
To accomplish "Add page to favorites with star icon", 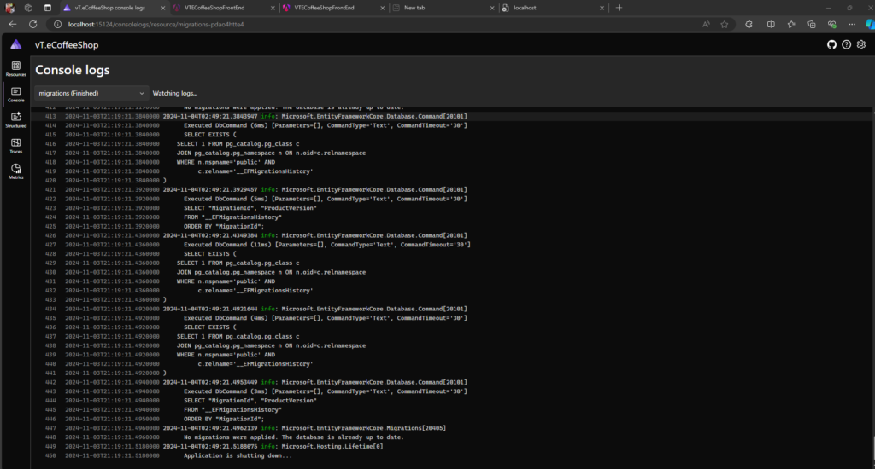I will (x=725, y=25).
